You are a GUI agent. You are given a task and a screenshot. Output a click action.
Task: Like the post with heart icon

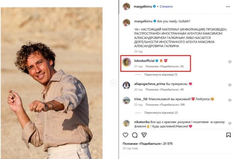click(x=125, y=135)
